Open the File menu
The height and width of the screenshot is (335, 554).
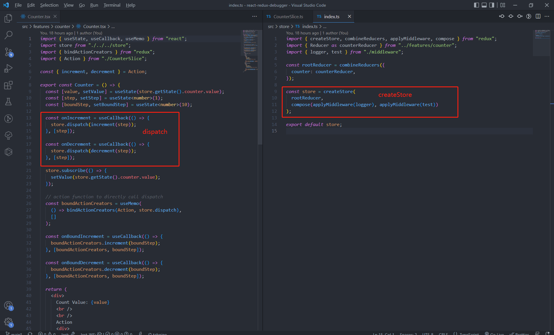pyautogui.click(x=18, y=5)
